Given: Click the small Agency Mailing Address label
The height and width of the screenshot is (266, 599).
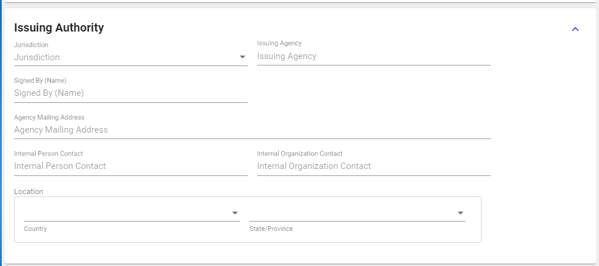Looking at the screenshot, I should tap(49, 118).
